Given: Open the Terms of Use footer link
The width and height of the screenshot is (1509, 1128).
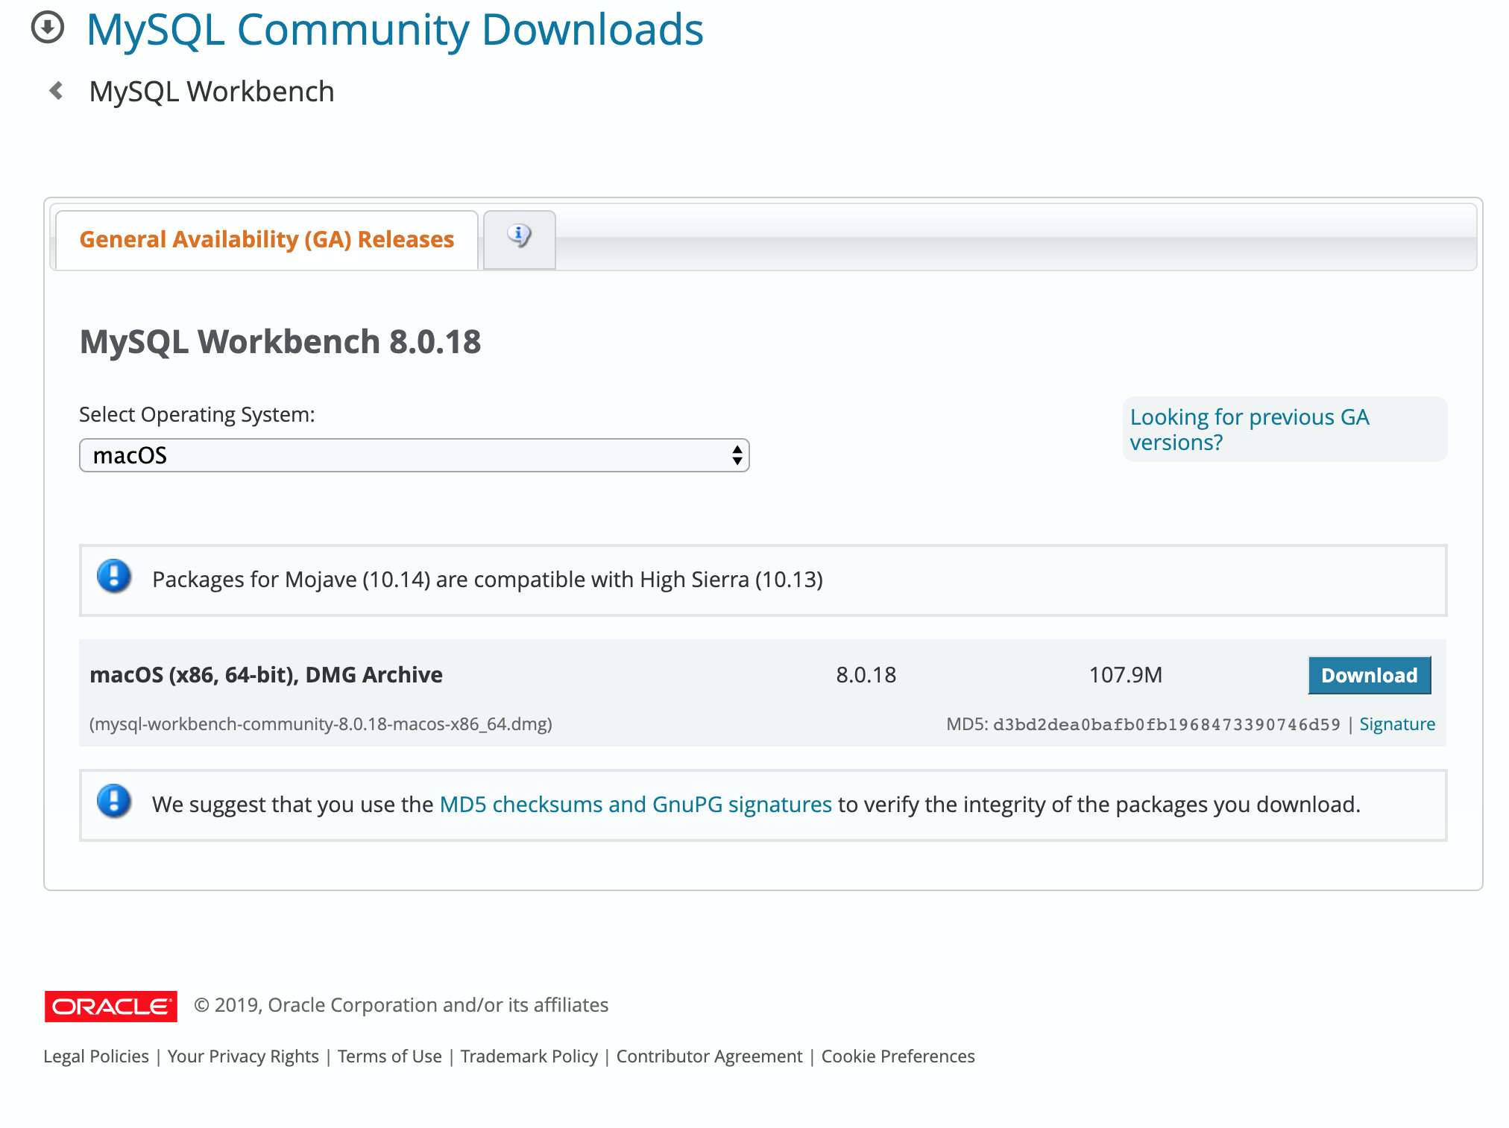Looking at the screenshot, I should [x=389, y=1056].
